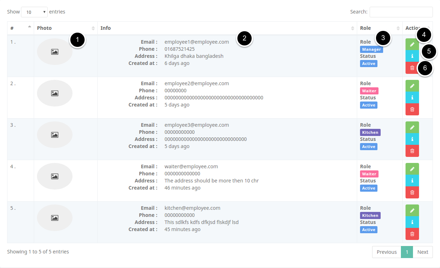Sort table by the Photo column
The height and width of the screenshot is (268, 440).
click(x=66, y=28)
